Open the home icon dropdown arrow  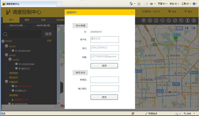pos(135,4)
